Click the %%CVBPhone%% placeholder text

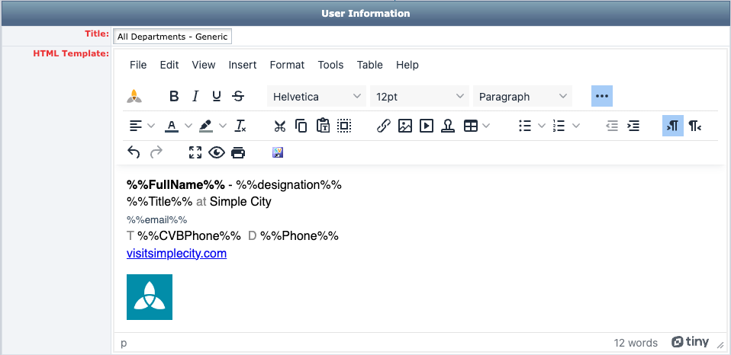click(x=189, y=236)
